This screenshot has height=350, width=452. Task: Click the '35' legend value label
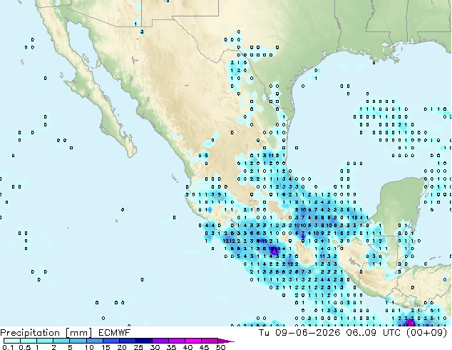coord(171,347)
